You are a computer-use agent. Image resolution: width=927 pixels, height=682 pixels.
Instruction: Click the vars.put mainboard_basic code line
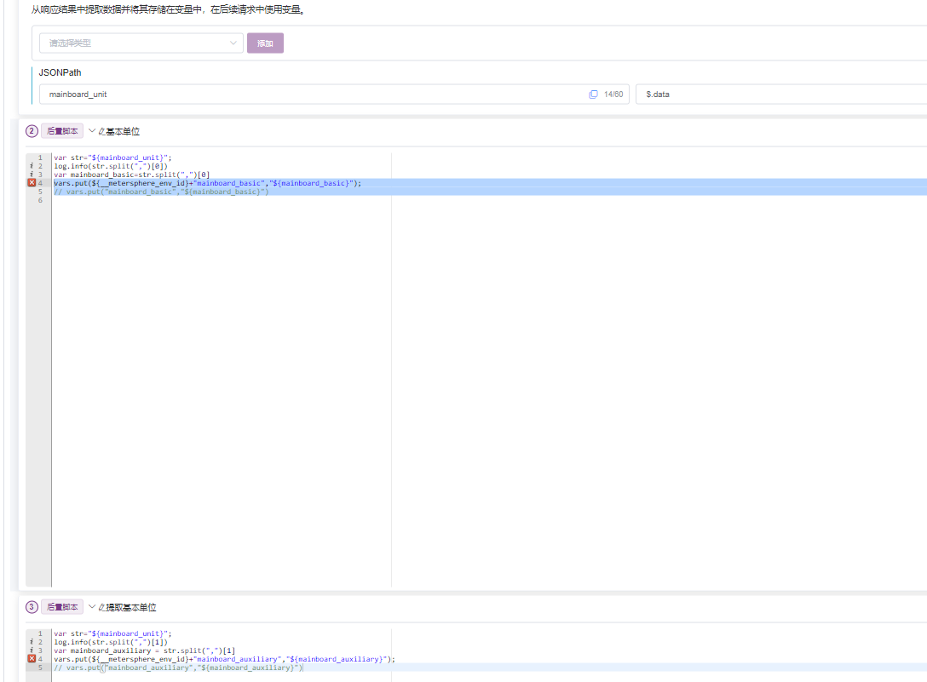(208, 183)
